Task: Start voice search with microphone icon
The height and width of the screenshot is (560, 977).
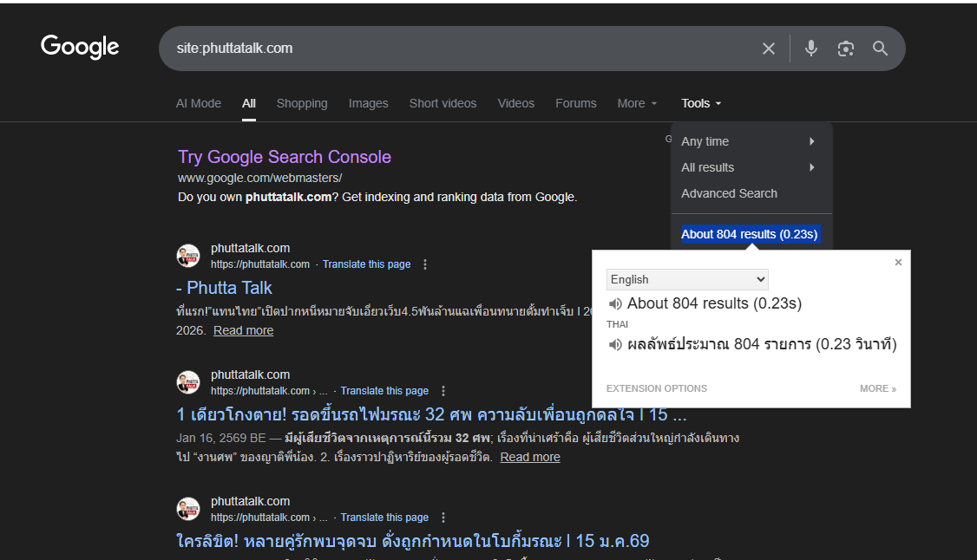Action: click(811, 49)
